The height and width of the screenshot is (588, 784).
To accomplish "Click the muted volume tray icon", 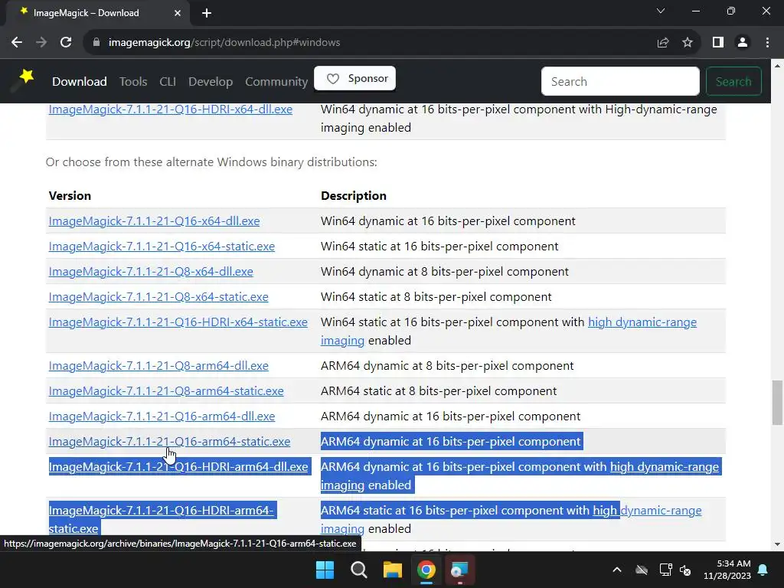I will click(x=685, y=570).
